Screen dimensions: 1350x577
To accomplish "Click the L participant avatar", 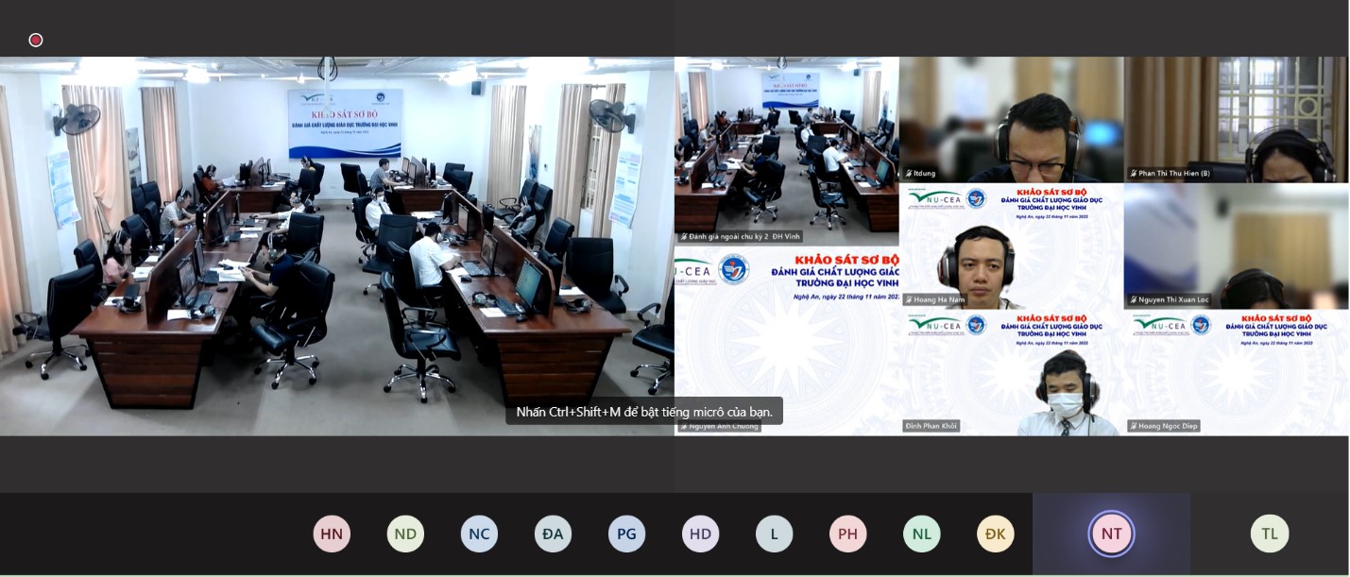I will 774,534.
